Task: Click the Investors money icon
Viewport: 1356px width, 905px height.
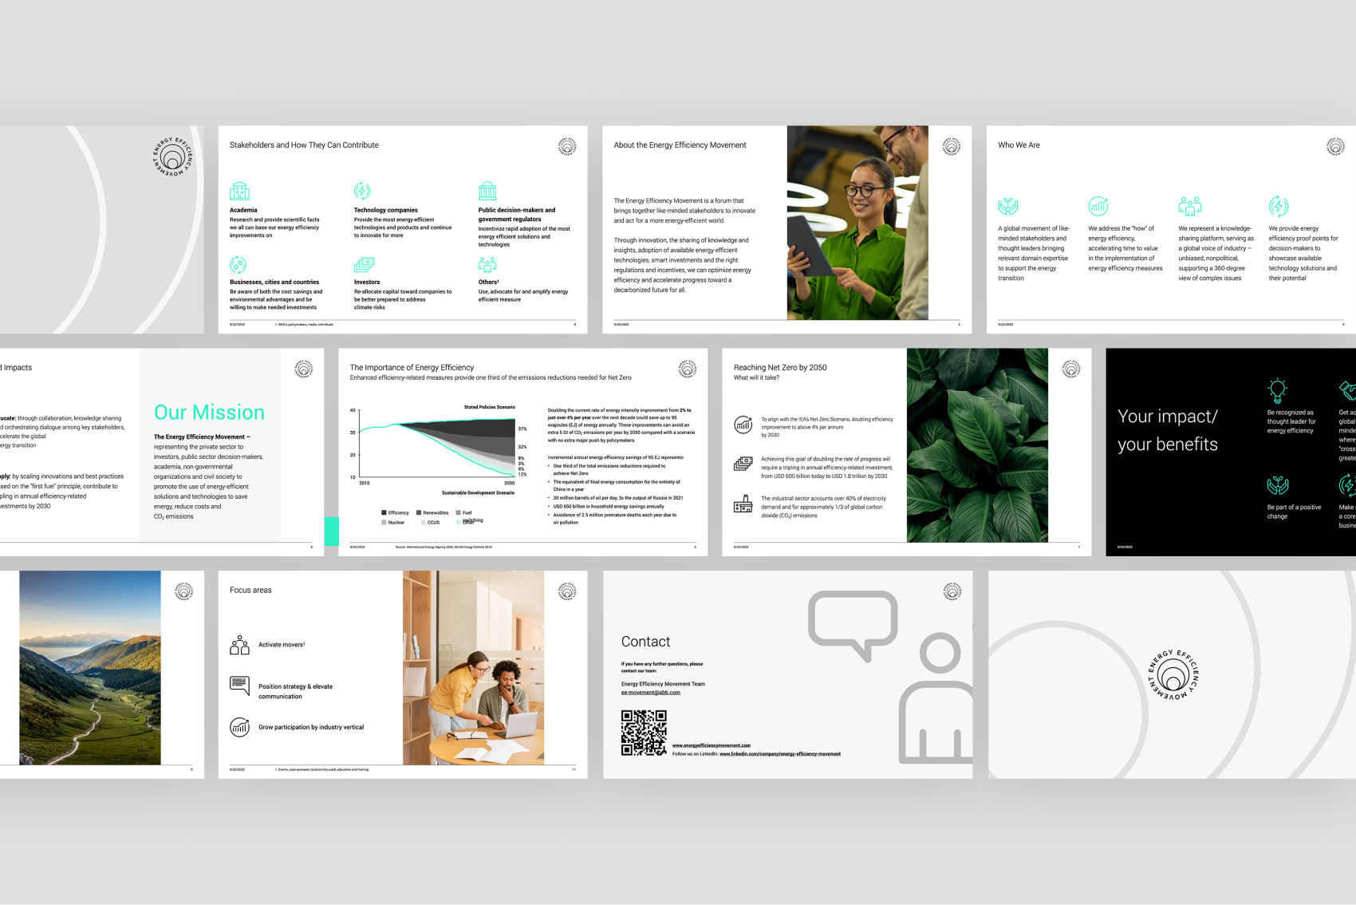Action: (364, 264)
